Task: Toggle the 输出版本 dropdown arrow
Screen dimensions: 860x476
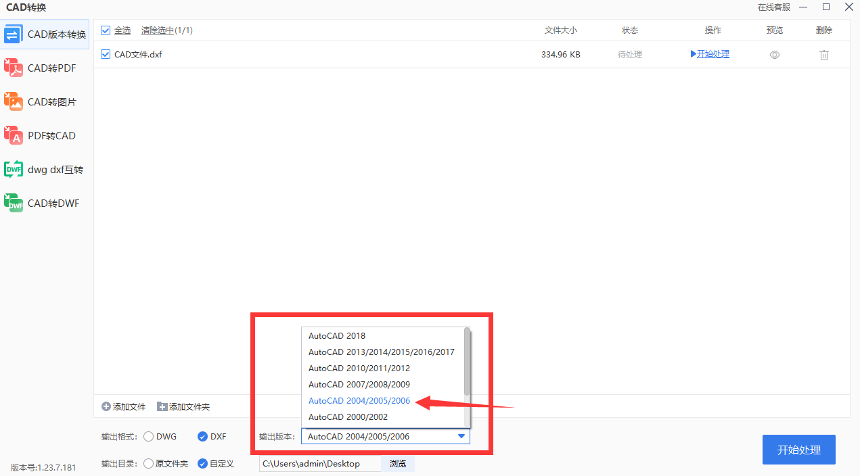Action: 461,437
